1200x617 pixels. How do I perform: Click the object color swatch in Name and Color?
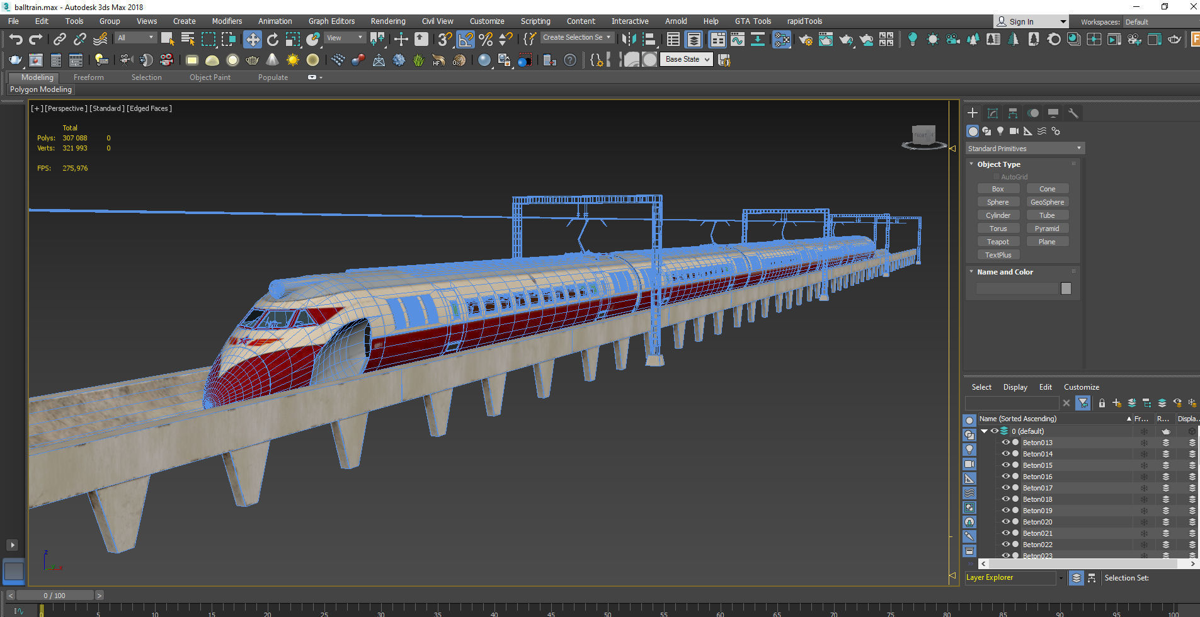click(x=1066, y=288)
